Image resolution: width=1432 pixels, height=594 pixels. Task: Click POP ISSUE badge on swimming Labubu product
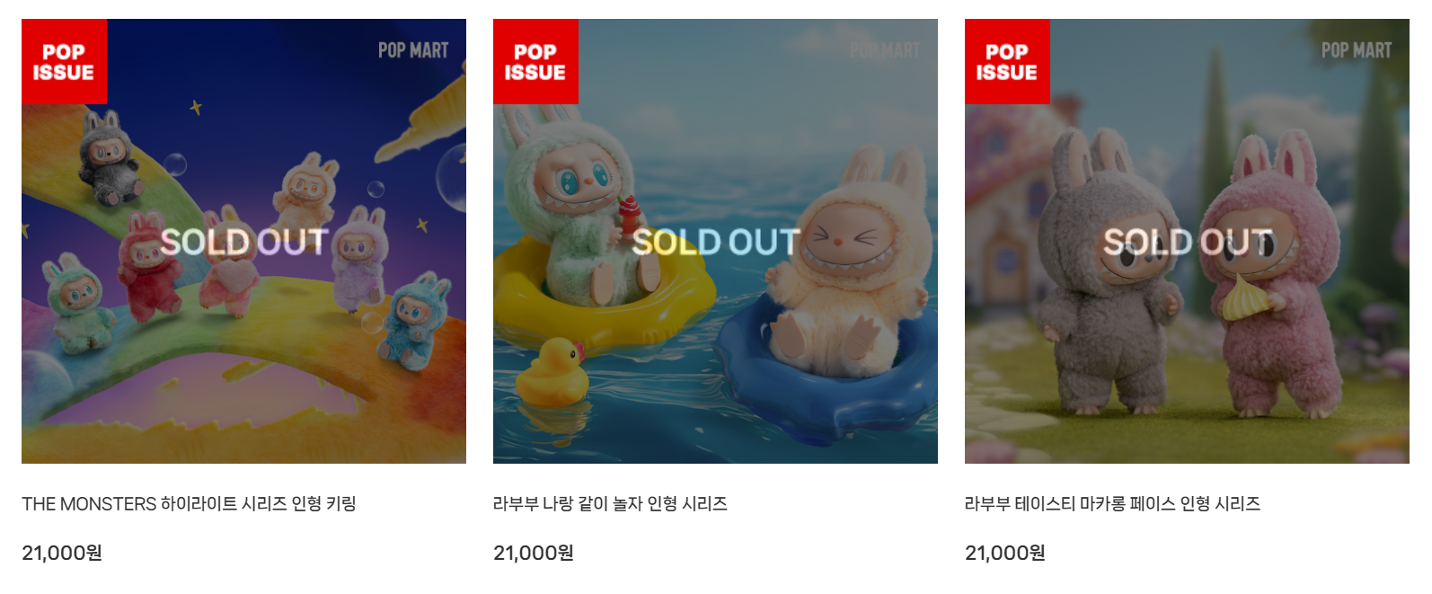click(535, 61)
